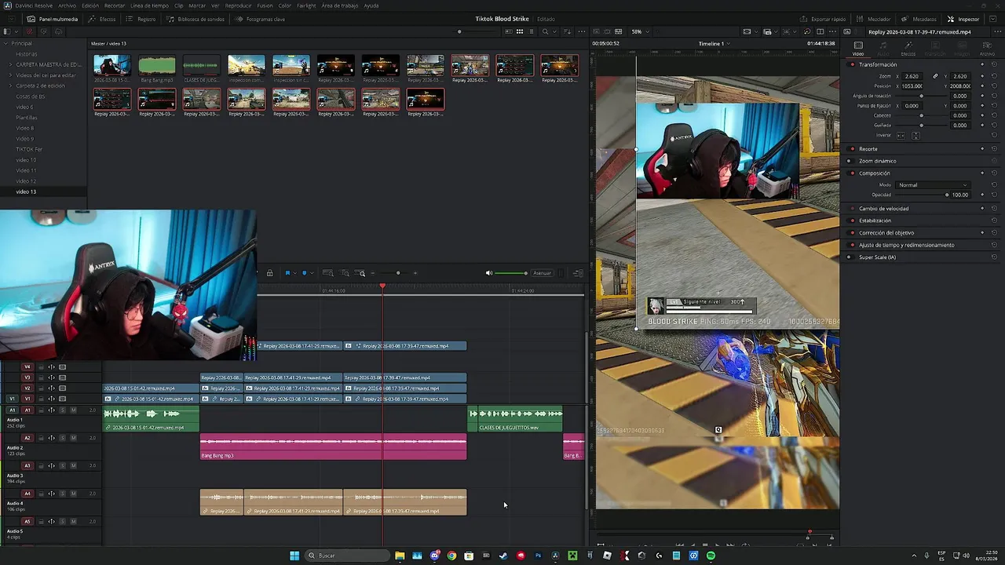Viewport: 1005px width, 565px height.
Task: Reset Transformación section
Action: pyautogui.click(x=994, y=64)
